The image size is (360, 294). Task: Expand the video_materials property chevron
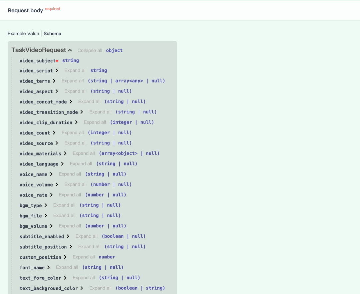[x=65, y=153]
